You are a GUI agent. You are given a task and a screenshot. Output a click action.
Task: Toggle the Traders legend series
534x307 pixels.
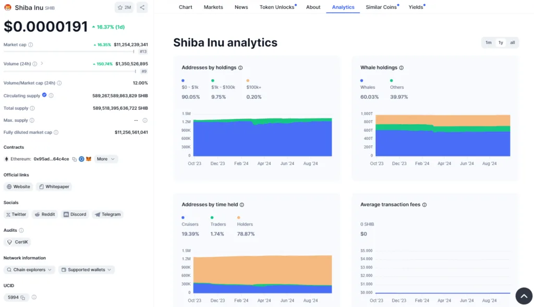[218, 221]
